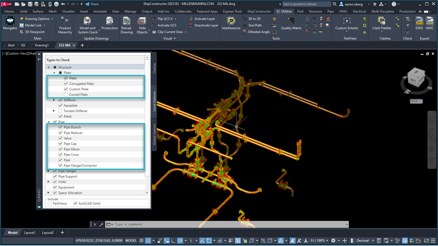Collapse the Structure tree node
Screen dimensions: 438x246
(x=49, y=67)
